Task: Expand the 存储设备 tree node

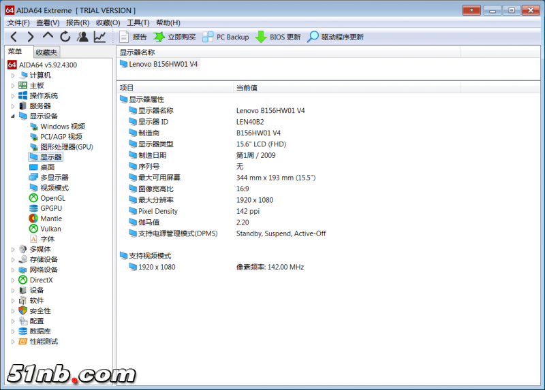Action: pos(13,259)
